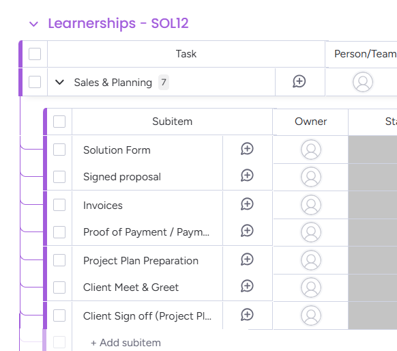Viewport: 397px width, 351px height.
Task: Assign owner avatar for Invoices subitem
Action: click(x=311, y=205)
